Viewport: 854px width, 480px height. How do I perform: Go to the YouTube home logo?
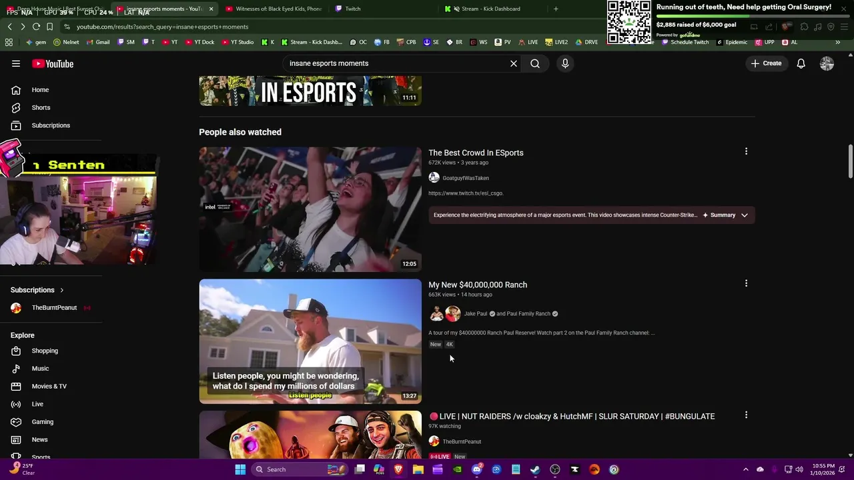coord(53,64)
